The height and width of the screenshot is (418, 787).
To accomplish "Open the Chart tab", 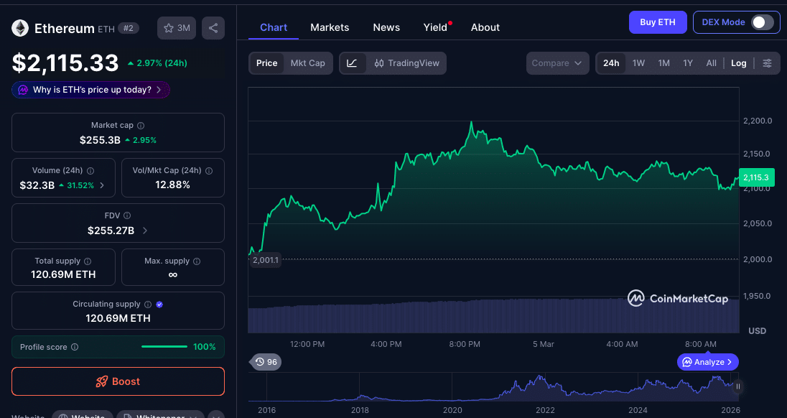I will pyautogui.click(x=274, y=27).
